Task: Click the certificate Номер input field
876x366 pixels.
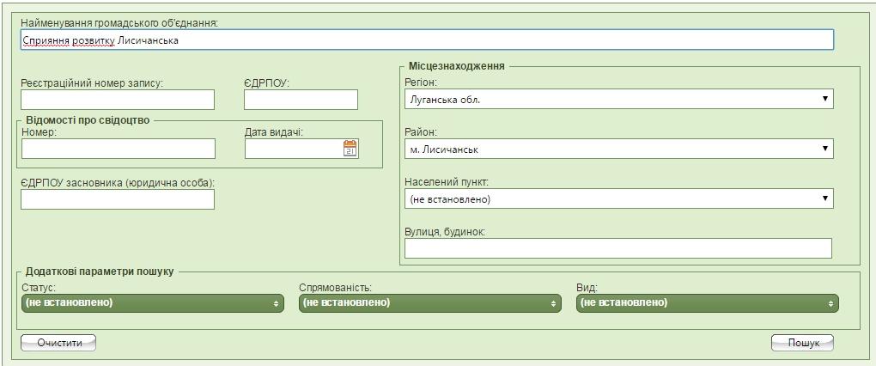Action: [x=119, y=149]
